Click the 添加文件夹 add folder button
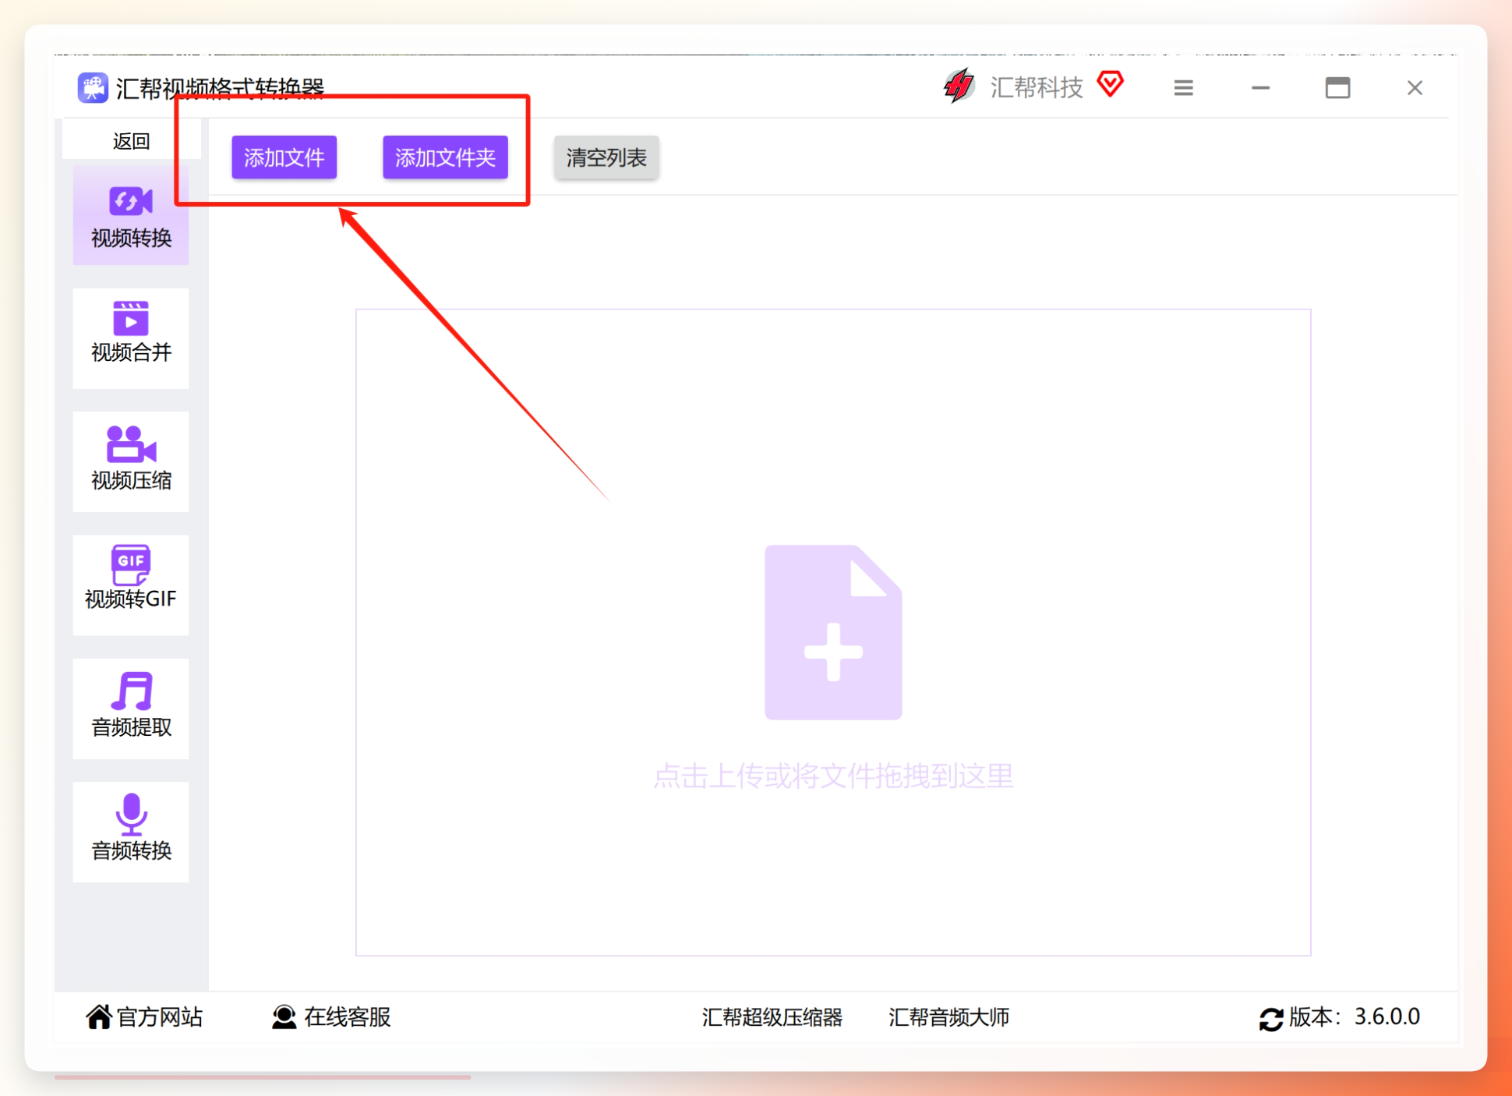This screenshot has height=1096, width=1512. [x=445, y=157]
